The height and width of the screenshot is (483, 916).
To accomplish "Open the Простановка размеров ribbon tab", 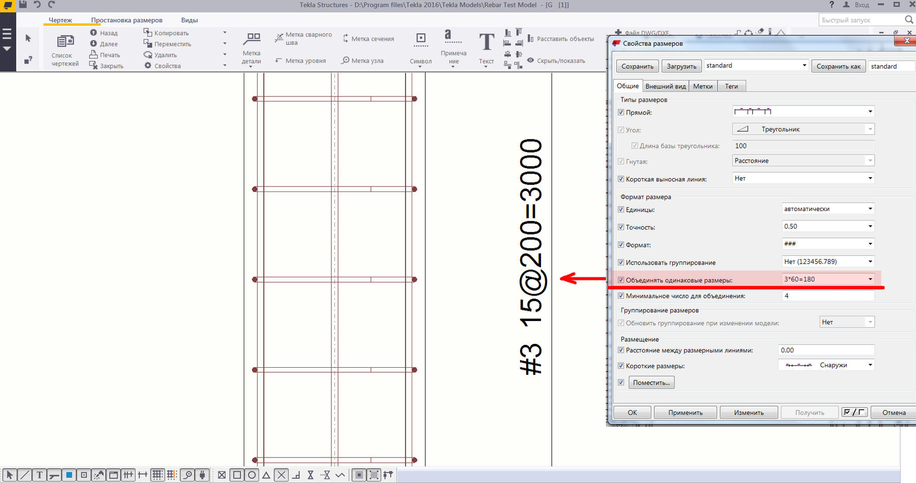I will 127,20.
